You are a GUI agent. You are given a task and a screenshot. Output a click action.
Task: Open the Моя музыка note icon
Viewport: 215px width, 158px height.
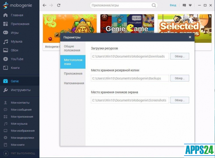pos(5,124)
